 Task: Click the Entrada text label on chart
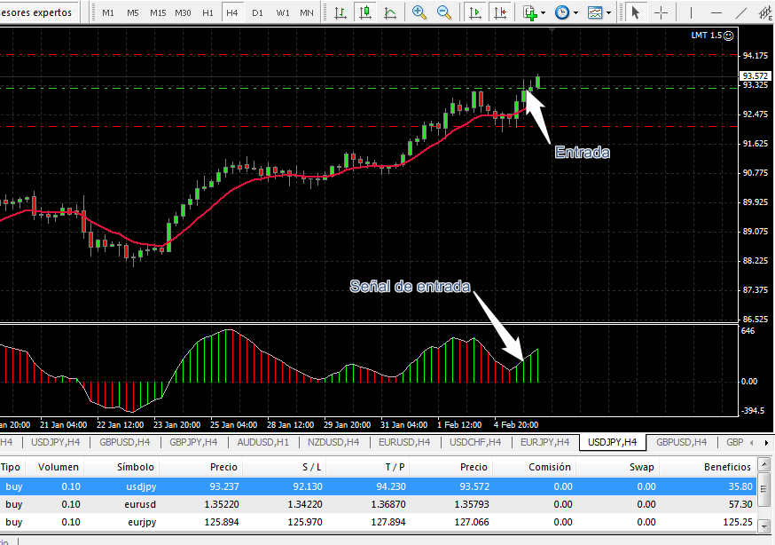click(583, 153)
